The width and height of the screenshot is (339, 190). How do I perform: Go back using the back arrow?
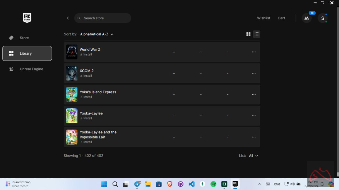(68, 18)
